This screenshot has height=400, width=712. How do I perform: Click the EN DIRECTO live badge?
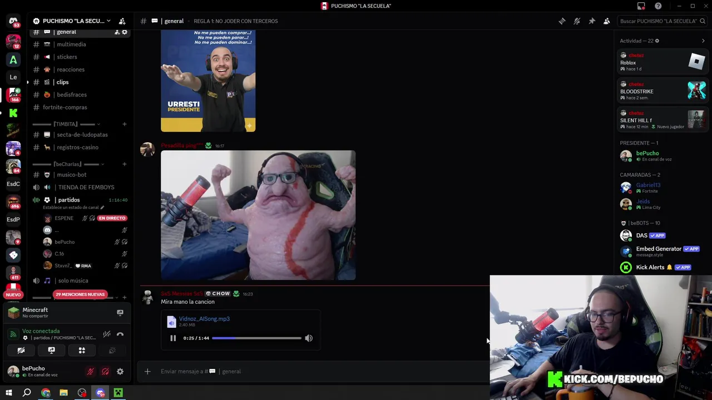coord(112,218)
